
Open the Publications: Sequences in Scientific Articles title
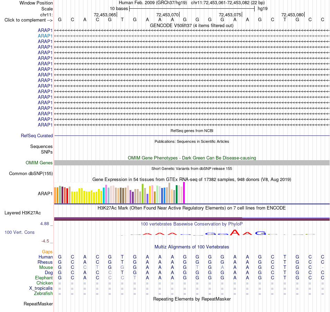pyautogui.click(x=192, y=141)
